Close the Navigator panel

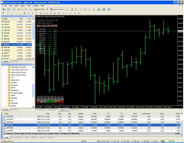pyautogui.click(x=34, y=64)
